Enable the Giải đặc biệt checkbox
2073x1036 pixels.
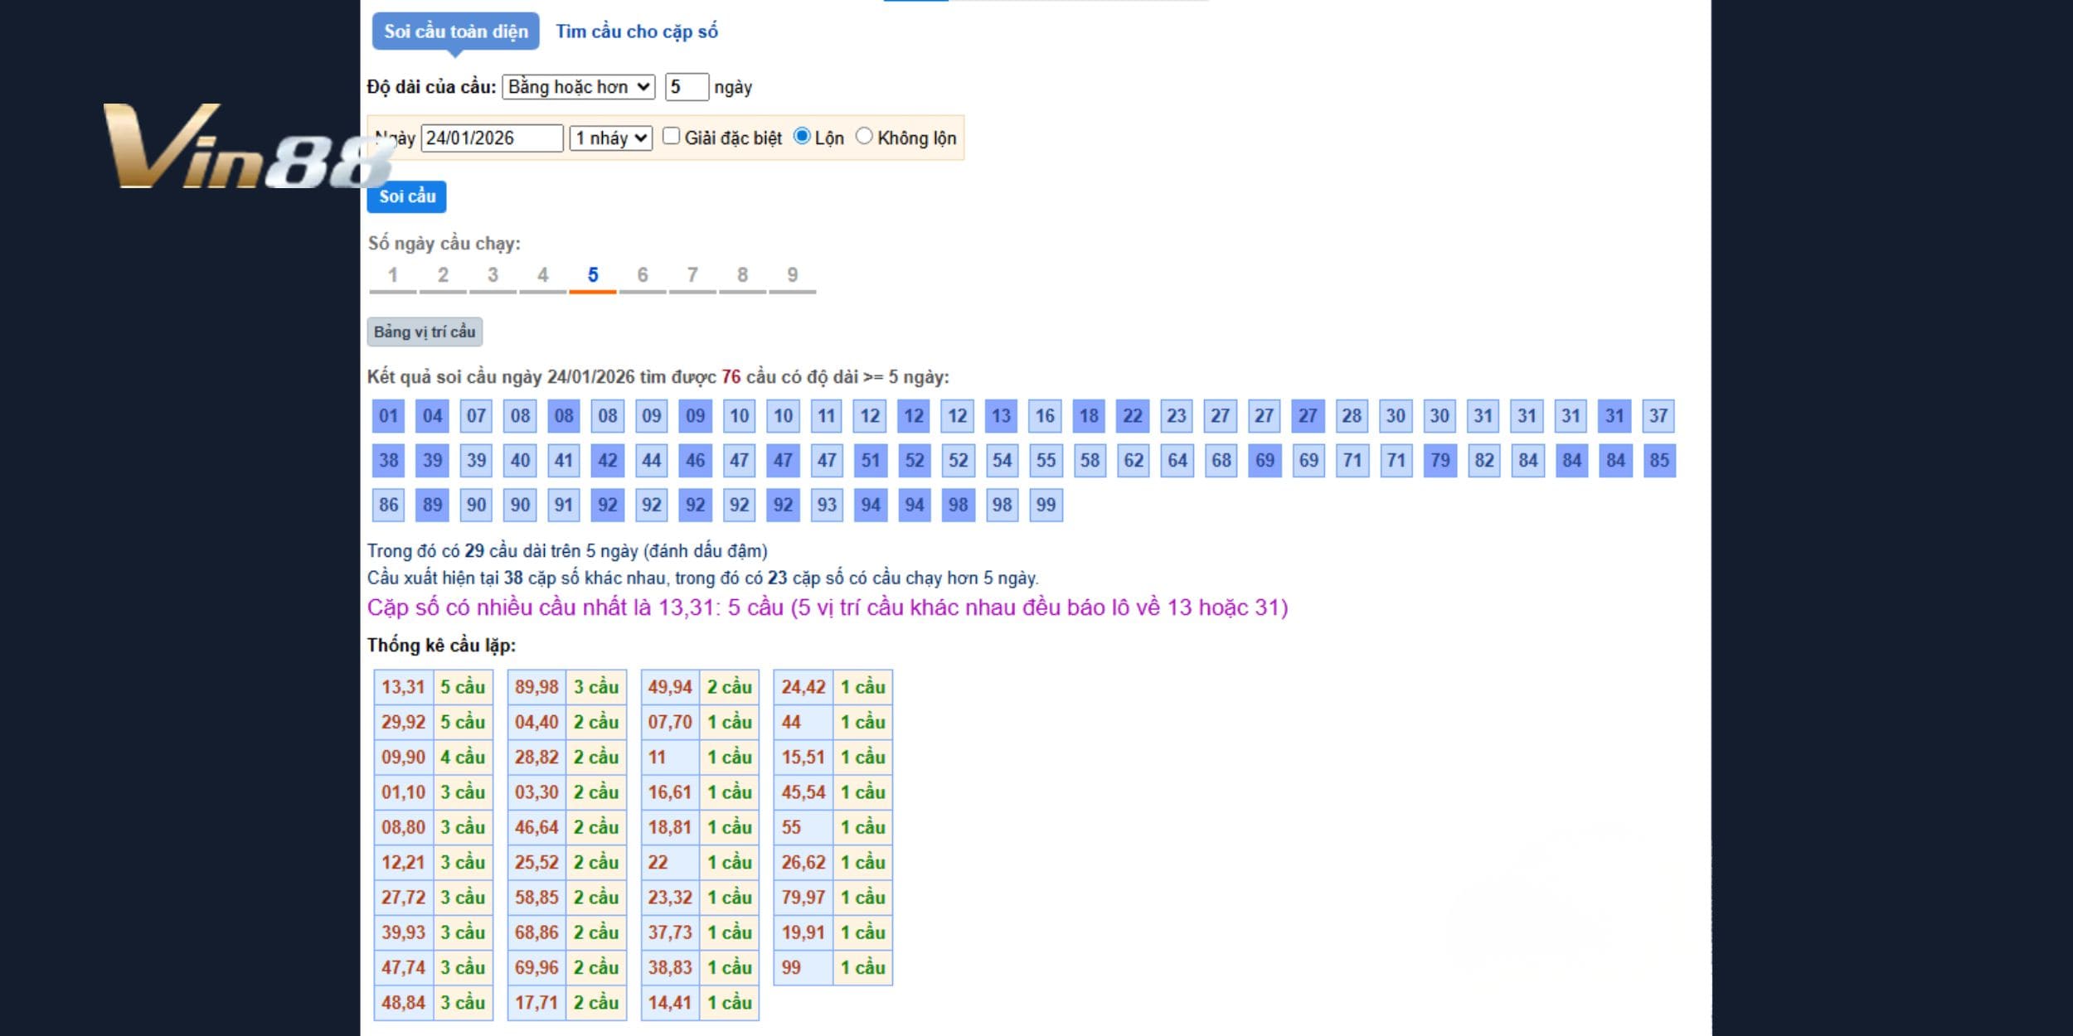click(672, 136)
